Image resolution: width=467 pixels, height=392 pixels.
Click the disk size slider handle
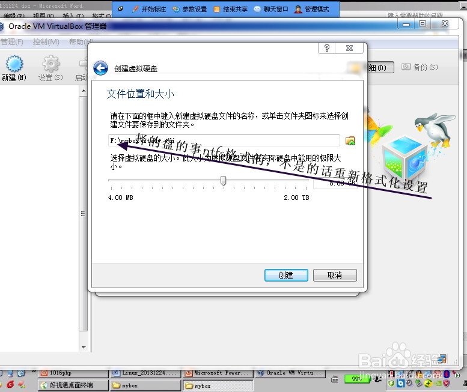point(223,181)
